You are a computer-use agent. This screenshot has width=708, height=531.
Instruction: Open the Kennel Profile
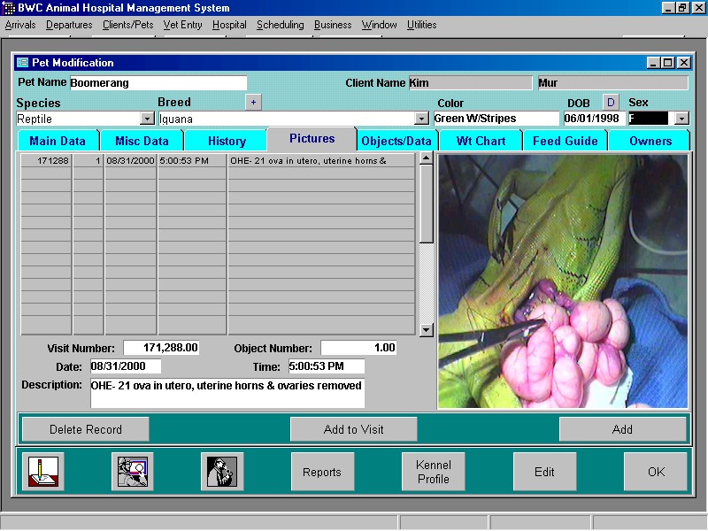coord(433,471)
